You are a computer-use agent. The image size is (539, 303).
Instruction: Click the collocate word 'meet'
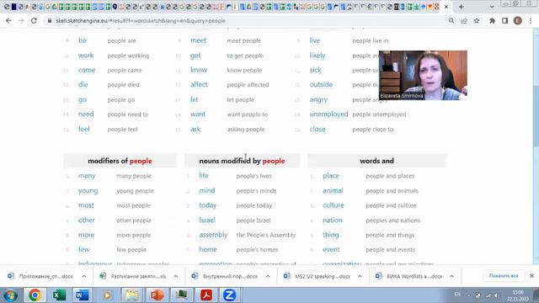[199, 40]
